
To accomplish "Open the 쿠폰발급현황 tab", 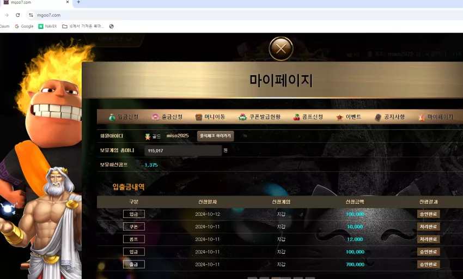I will (259, 117).
